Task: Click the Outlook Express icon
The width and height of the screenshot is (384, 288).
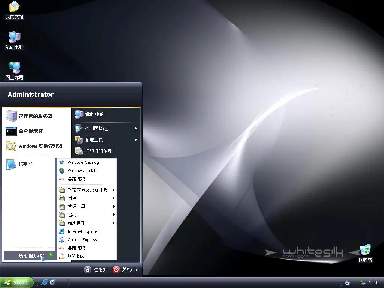Action: click(62, 240)
